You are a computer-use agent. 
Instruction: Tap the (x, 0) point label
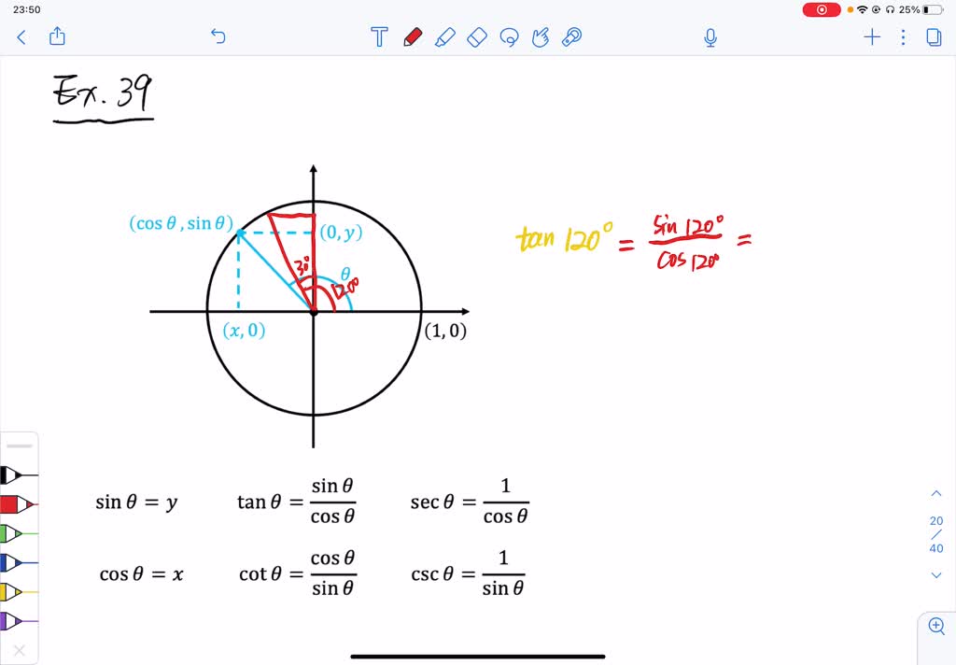click(244, 330)
